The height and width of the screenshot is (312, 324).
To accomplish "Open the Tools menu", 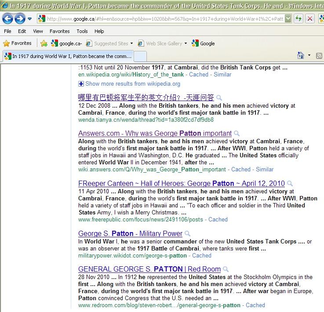I will click(x=82, y=31).
